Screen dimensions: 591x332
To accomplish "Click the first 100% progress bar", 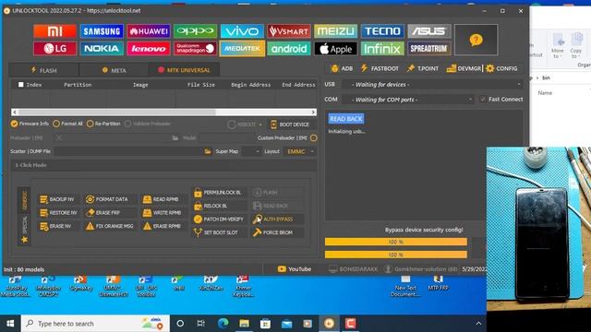I will tap(396, 242).
